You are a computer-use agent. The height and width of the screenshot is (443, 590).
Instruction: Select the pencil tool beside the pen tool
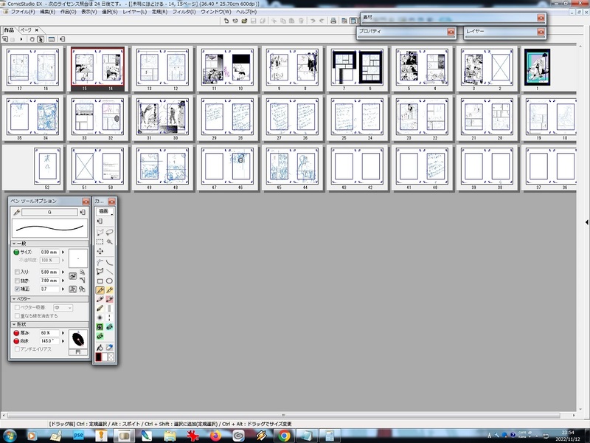pyautogui.click(x=109, y=290)
